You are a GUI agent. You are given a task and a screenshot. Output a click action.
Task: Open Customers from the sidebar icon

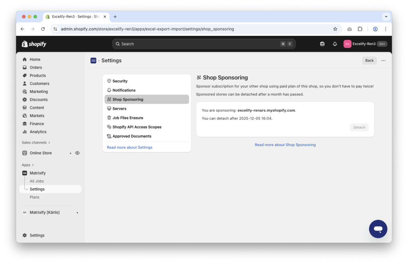[x=25, y=83]
